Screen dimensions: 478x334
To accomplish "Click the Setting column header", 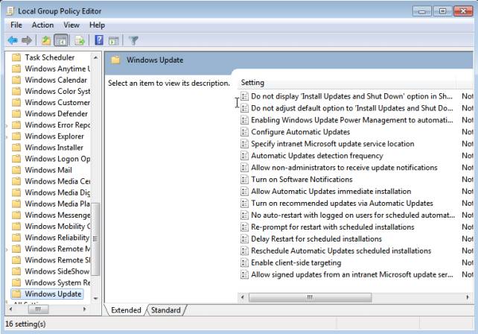I will pyautogui.click(x=347, y=83).
